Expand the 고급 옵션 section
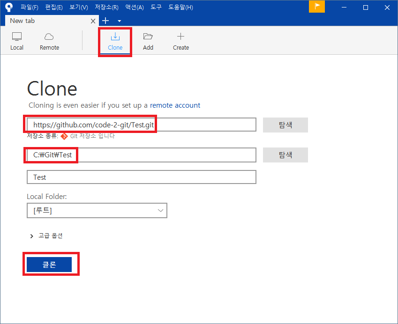The height and width of the screenshot is (324, 398). [46, 236]
